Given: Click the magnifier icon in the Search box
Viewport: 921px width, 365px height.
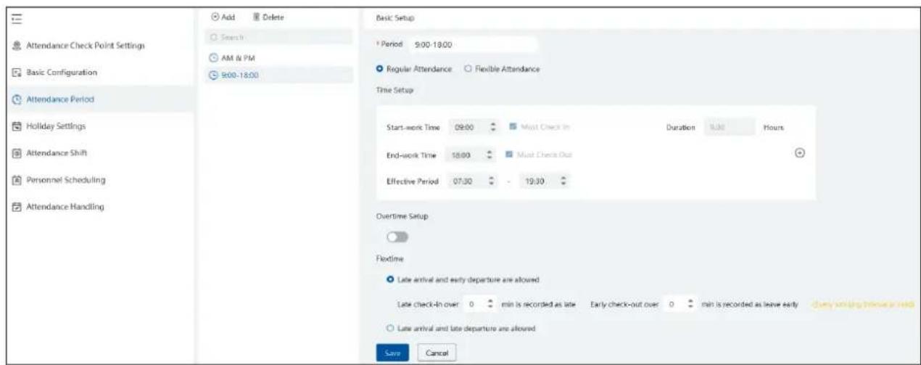Looking at the screenshot, I should [212, 36].
